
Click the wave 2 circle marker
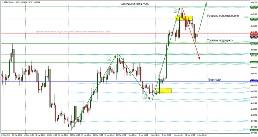point(144,97)
